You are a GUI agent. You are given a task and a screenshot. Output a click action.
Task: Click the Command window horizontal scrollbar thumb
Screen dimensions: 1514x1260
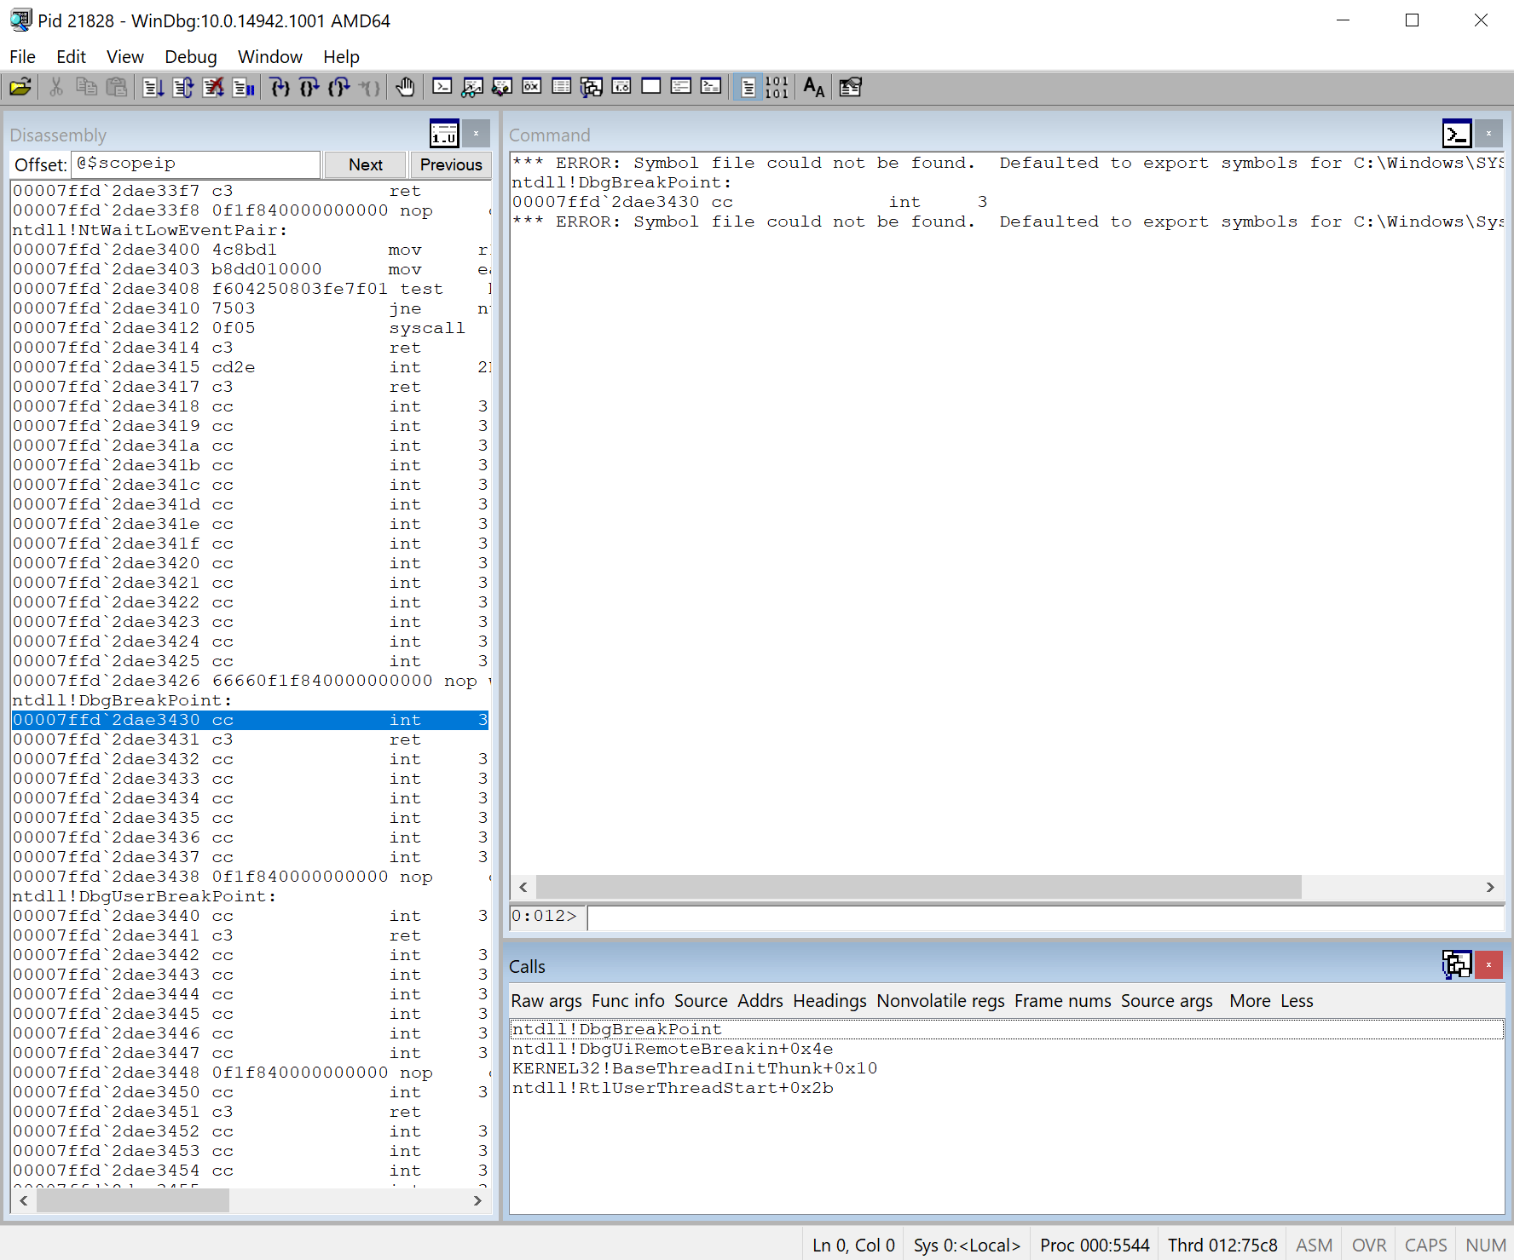[x=918, y=887]
